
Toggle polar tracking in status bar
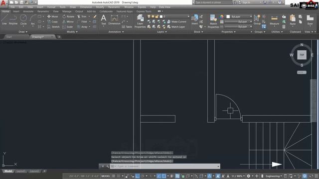pyautogui.click(x=143, y=176)
